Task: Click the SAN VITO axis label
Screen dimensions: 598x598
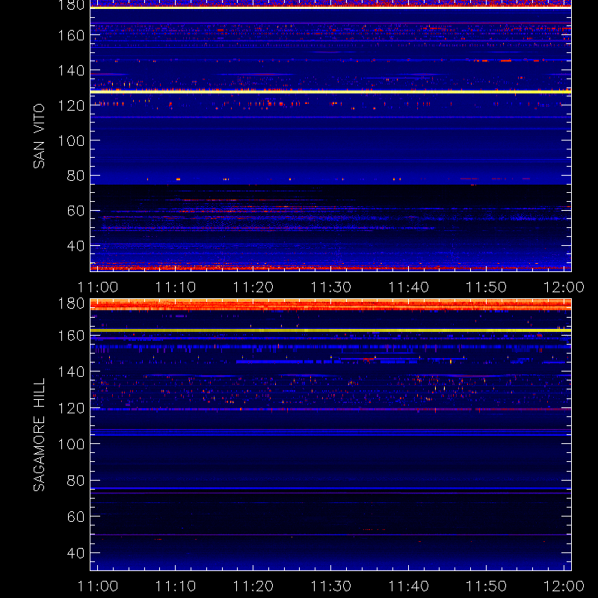Action: pyautogui.click(x=39, y=136)
